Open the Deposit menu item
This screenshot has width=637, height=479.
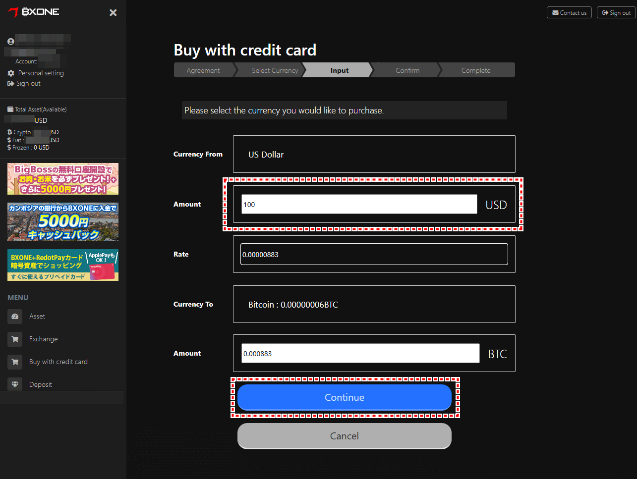[x=41, y=384]
